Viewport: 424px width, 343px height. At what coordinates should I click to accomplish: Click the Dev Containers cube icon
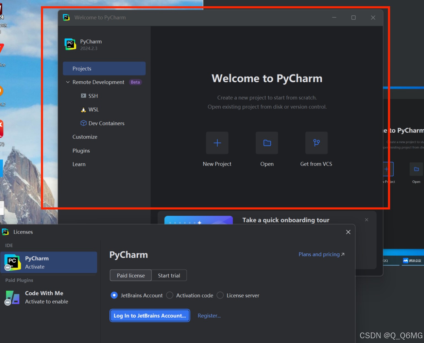pyautogui.click(x=83, y=123)
